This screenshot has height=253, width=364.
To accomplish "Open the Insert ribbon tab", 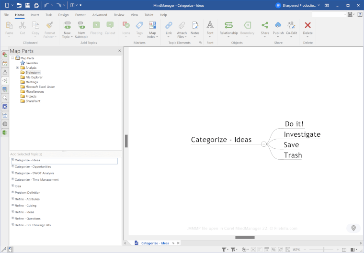I will click(x=35, y=15).
